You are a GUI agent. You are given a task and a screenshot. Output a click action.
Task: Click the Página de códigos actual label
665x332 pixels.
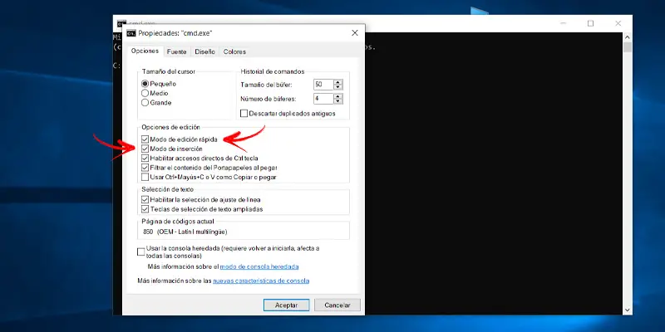point(178,222)
